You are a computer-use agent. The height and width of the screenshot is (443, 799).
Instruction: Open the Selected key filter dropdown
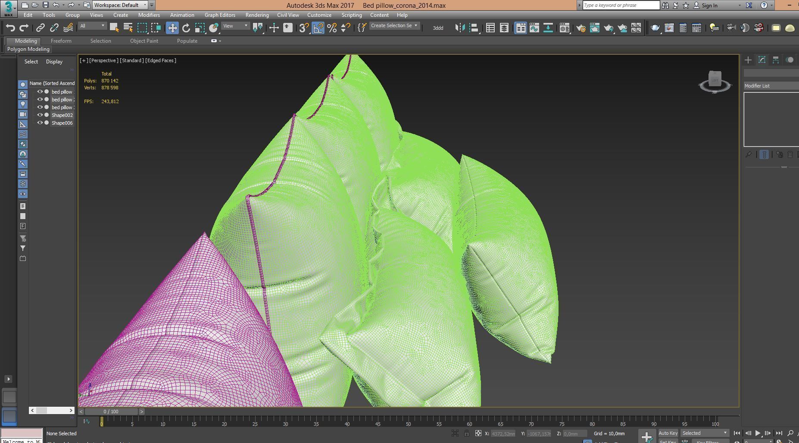point(705,433)
